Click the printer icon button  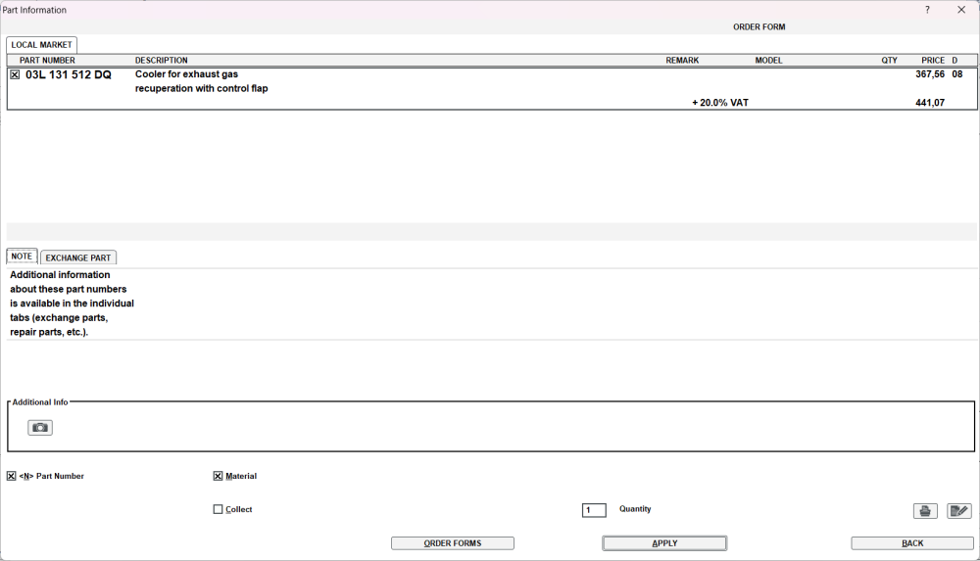pos(925,511)
